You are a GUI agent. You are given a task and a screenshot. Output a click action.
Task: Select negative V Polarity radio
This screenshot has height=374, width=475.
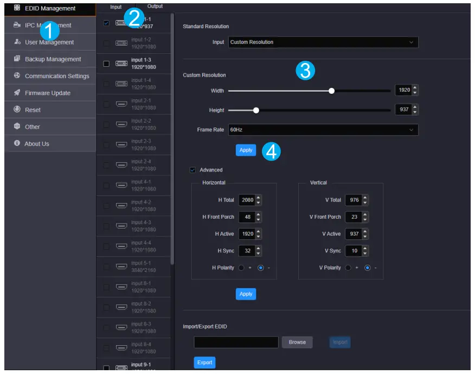tap(368, 268)
